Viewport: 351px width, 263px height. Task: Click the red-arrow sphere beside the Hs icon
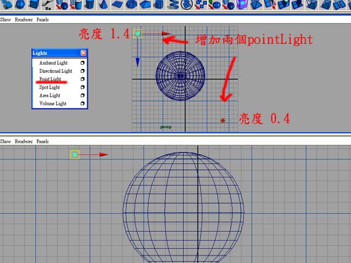click(x=62, y=4)
